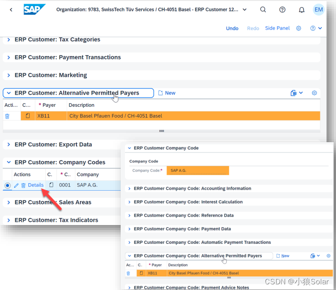
Task: Expand Company Code: Payment Advice Notes section
Action: (130, 288)
